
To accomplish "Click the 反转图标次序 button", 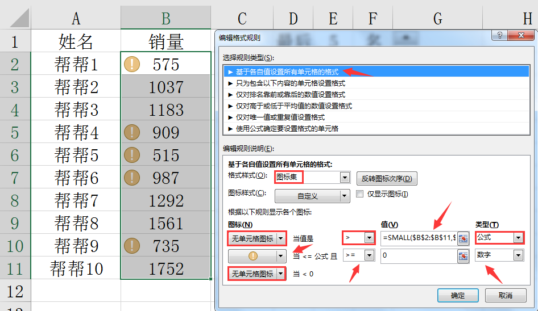I will [x=387, y=178].
